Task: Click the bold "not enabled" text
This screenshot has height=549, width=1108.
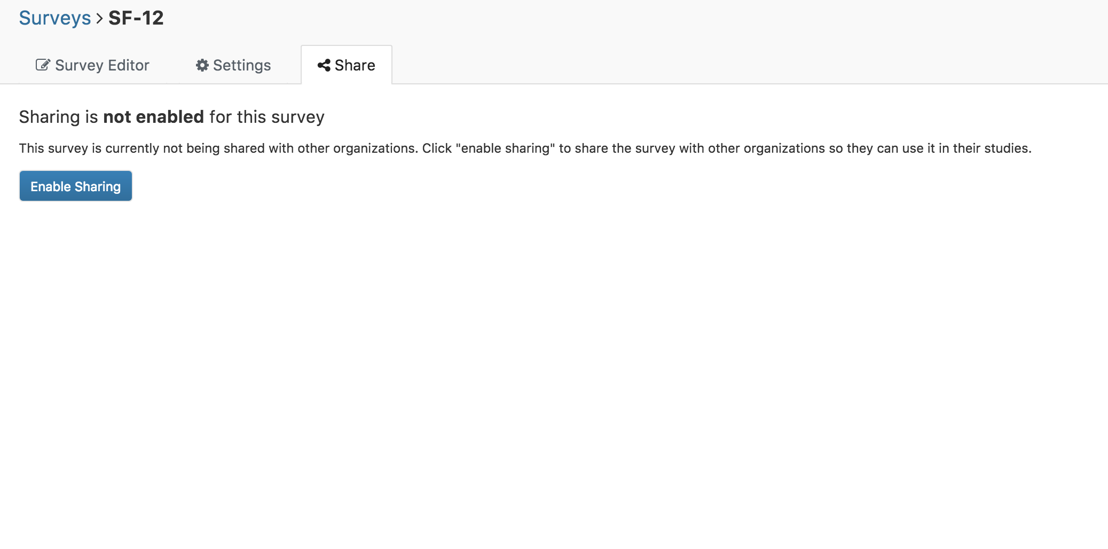Action: (x=153, y=117)
